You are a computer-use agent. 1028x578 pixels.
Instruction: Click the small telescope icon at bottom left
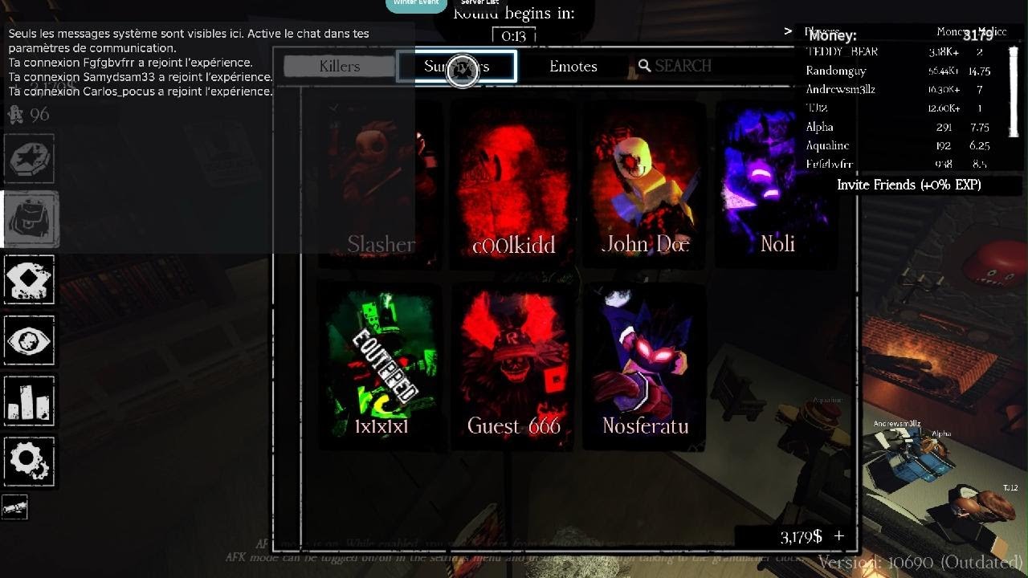14,507
